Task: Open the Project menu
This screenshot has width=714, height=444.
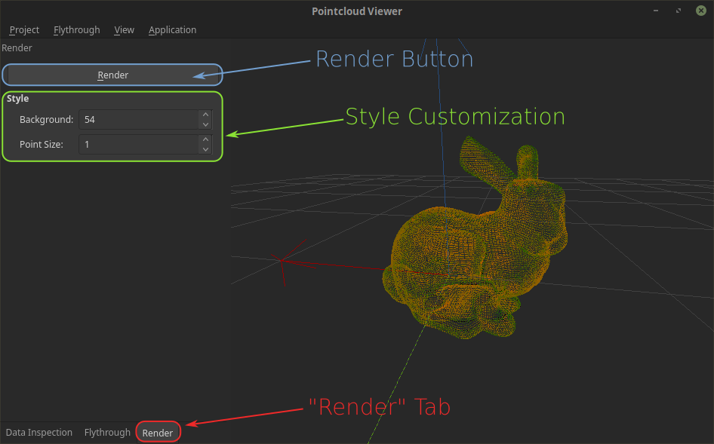Action: (24, 30)
